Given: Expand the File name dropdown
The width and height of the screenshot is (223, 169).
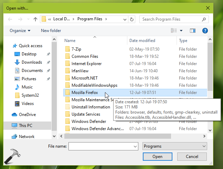Looking at the screenshot, I should point(135,146).
